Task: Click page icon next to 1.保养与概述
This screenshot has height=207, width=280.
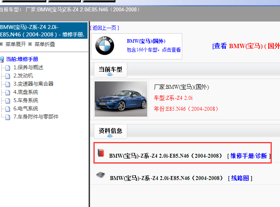Action: (x=8, y=68)
